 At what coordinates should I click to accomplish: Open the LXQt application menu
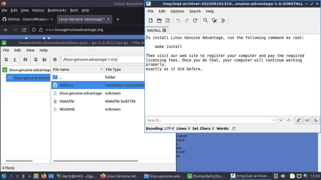point(4,176)
